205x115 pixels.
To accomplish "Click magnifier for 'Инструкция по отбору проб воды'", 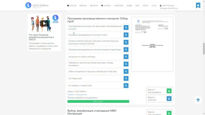I will (126, 57).
